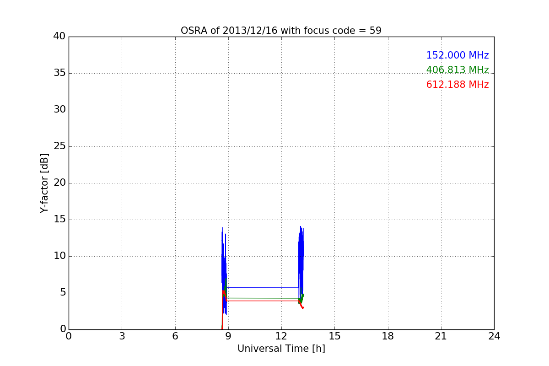This screenshot has height=366, width=549.
Task: Click y-axis tick label 25
Action: (x=59, y=146)
